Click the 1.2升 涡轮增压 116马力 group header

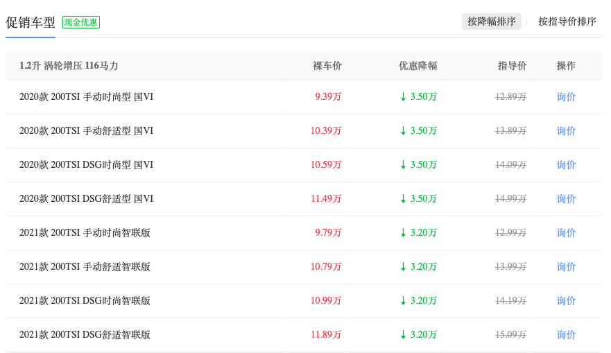coord(69,66)
